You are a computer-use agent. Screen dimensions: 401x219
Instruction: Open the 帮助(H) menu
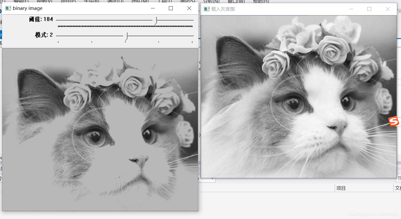point(261,1)
